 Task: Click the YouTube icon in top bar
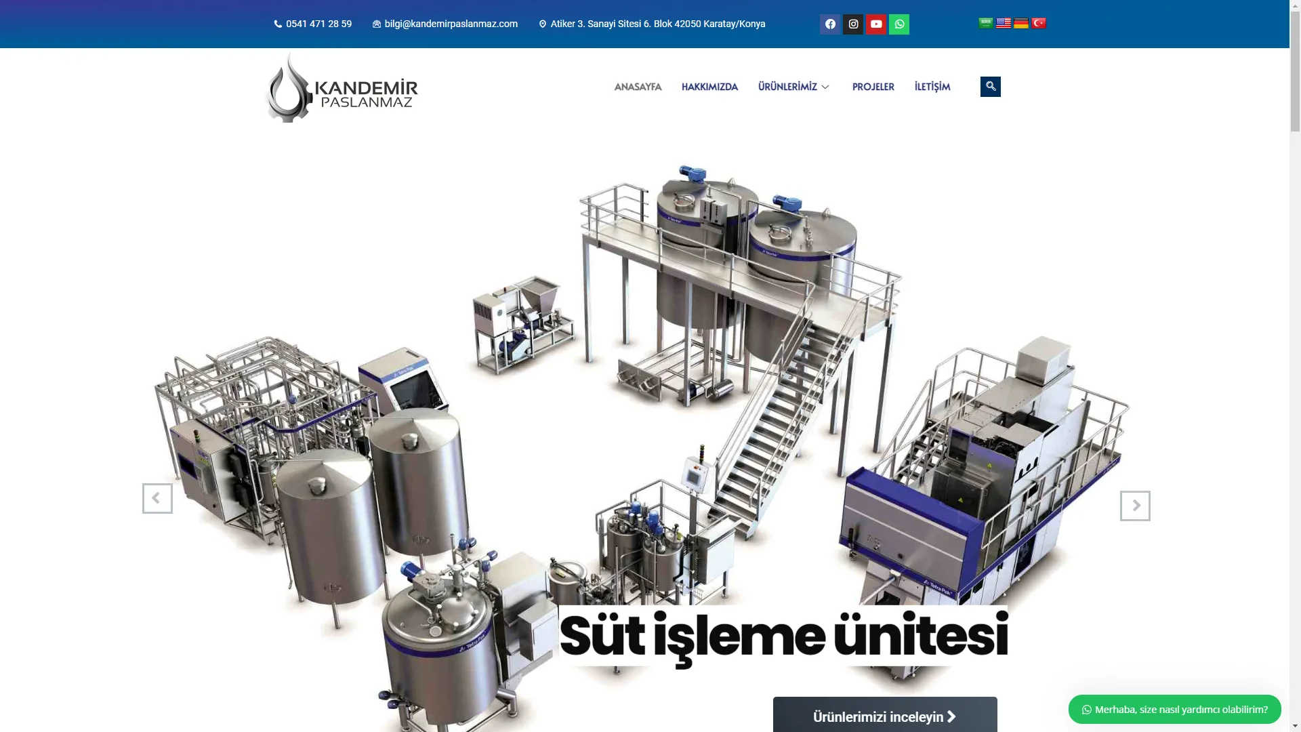[876, 24]
